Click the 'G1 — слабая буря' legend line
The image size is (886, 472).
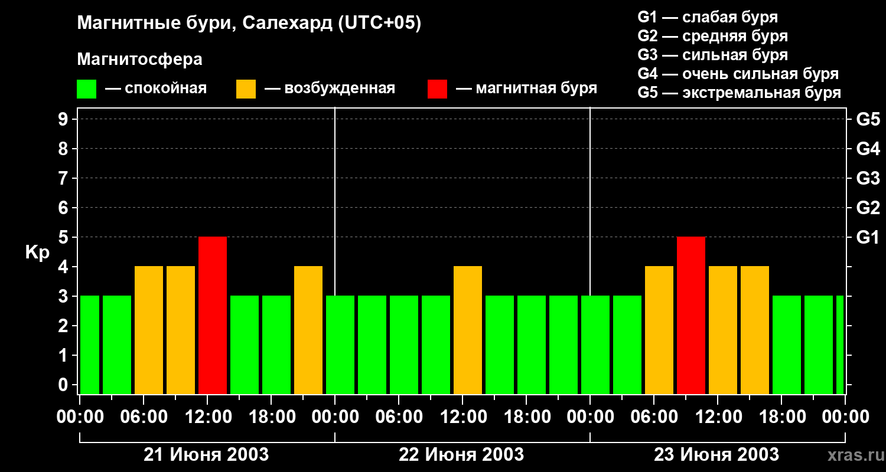[708, 17]
